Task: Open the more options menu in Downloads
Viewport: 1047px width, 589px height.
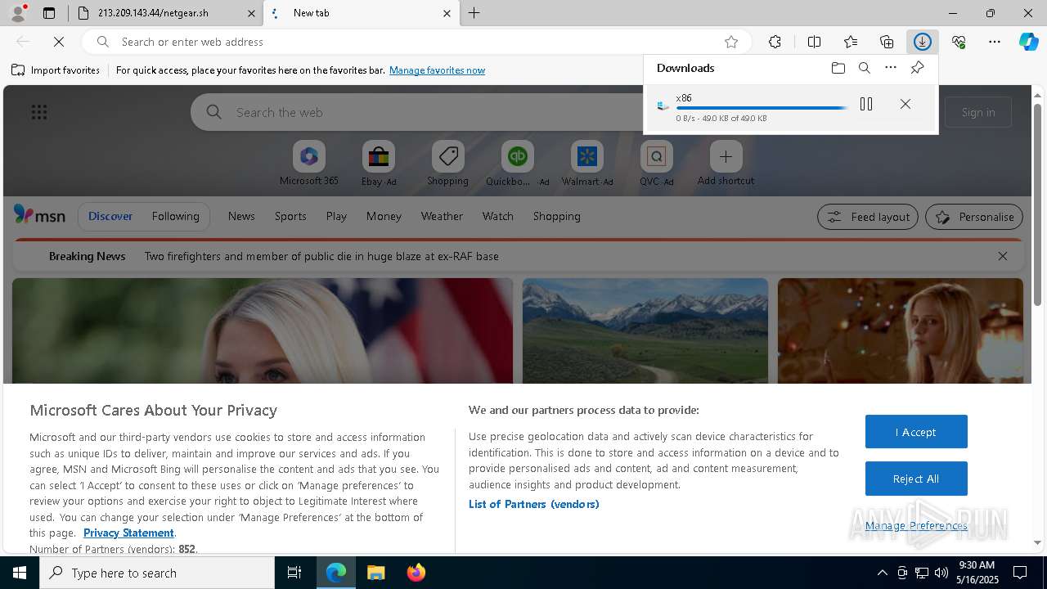Action: pos(891,68)
